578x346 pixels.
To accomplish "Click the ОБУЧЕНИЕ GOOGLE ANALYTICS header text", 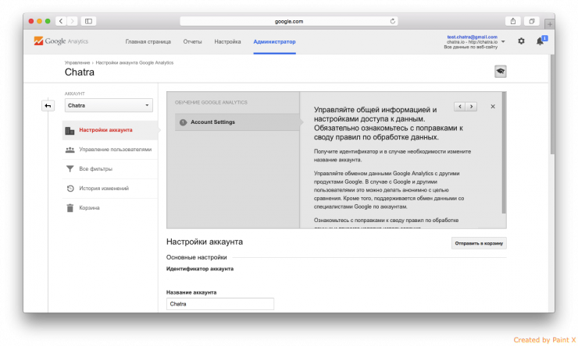I will [211, 103].
